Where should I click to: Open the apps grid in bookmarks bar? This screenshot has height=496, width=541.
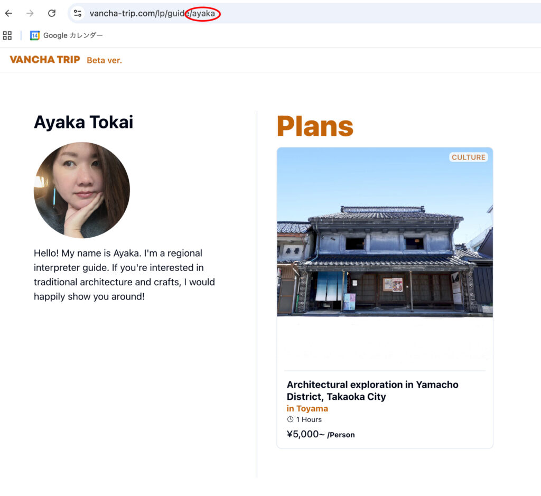coord(7,35)
